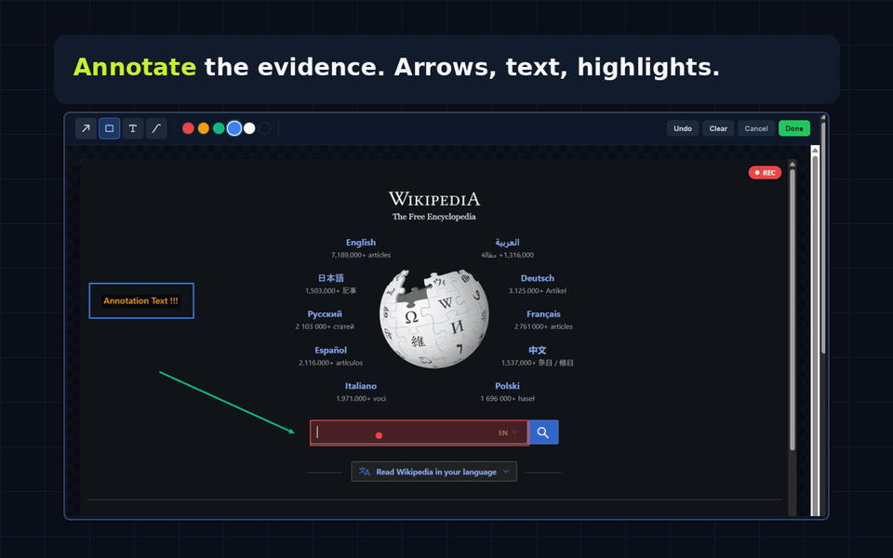The height and width of the screenshot is (558, 893).
Task: Open the Italiano Wikipedia link
Action: coord(361,386)
